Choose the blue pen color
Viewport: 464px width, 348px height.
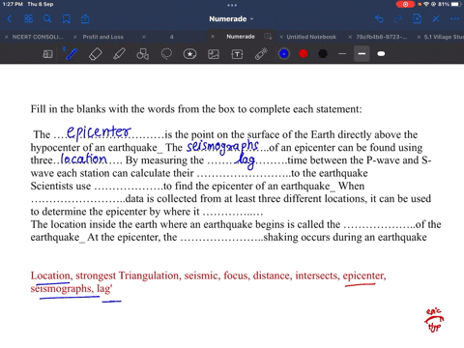click(x=284, y=54)
